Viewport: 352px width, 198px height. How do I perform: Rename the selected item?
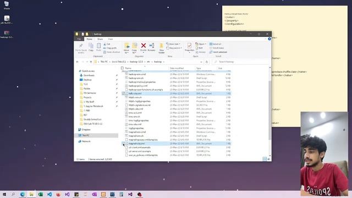(152, 47)
